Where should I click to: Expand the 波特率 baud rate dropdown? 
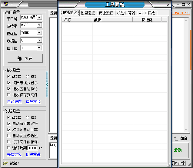(x=39, y=25)
